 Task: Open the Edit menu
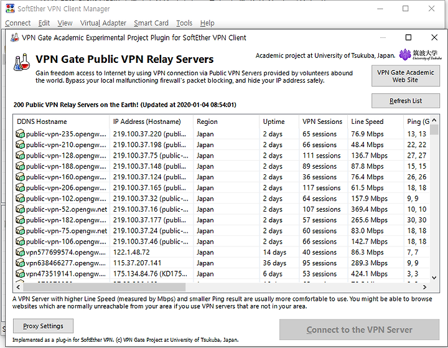click(x=44, y=23)
